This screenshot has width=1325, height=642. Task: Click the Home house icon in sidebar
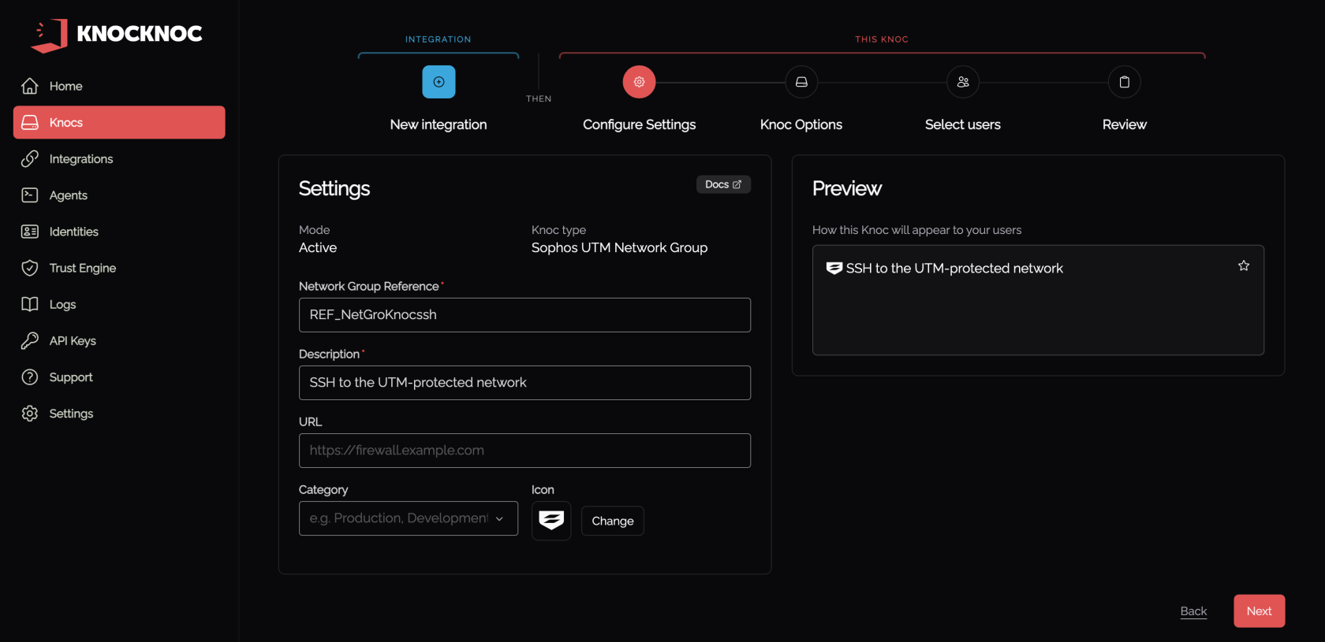pyautogui.click(x=30, y=86)
